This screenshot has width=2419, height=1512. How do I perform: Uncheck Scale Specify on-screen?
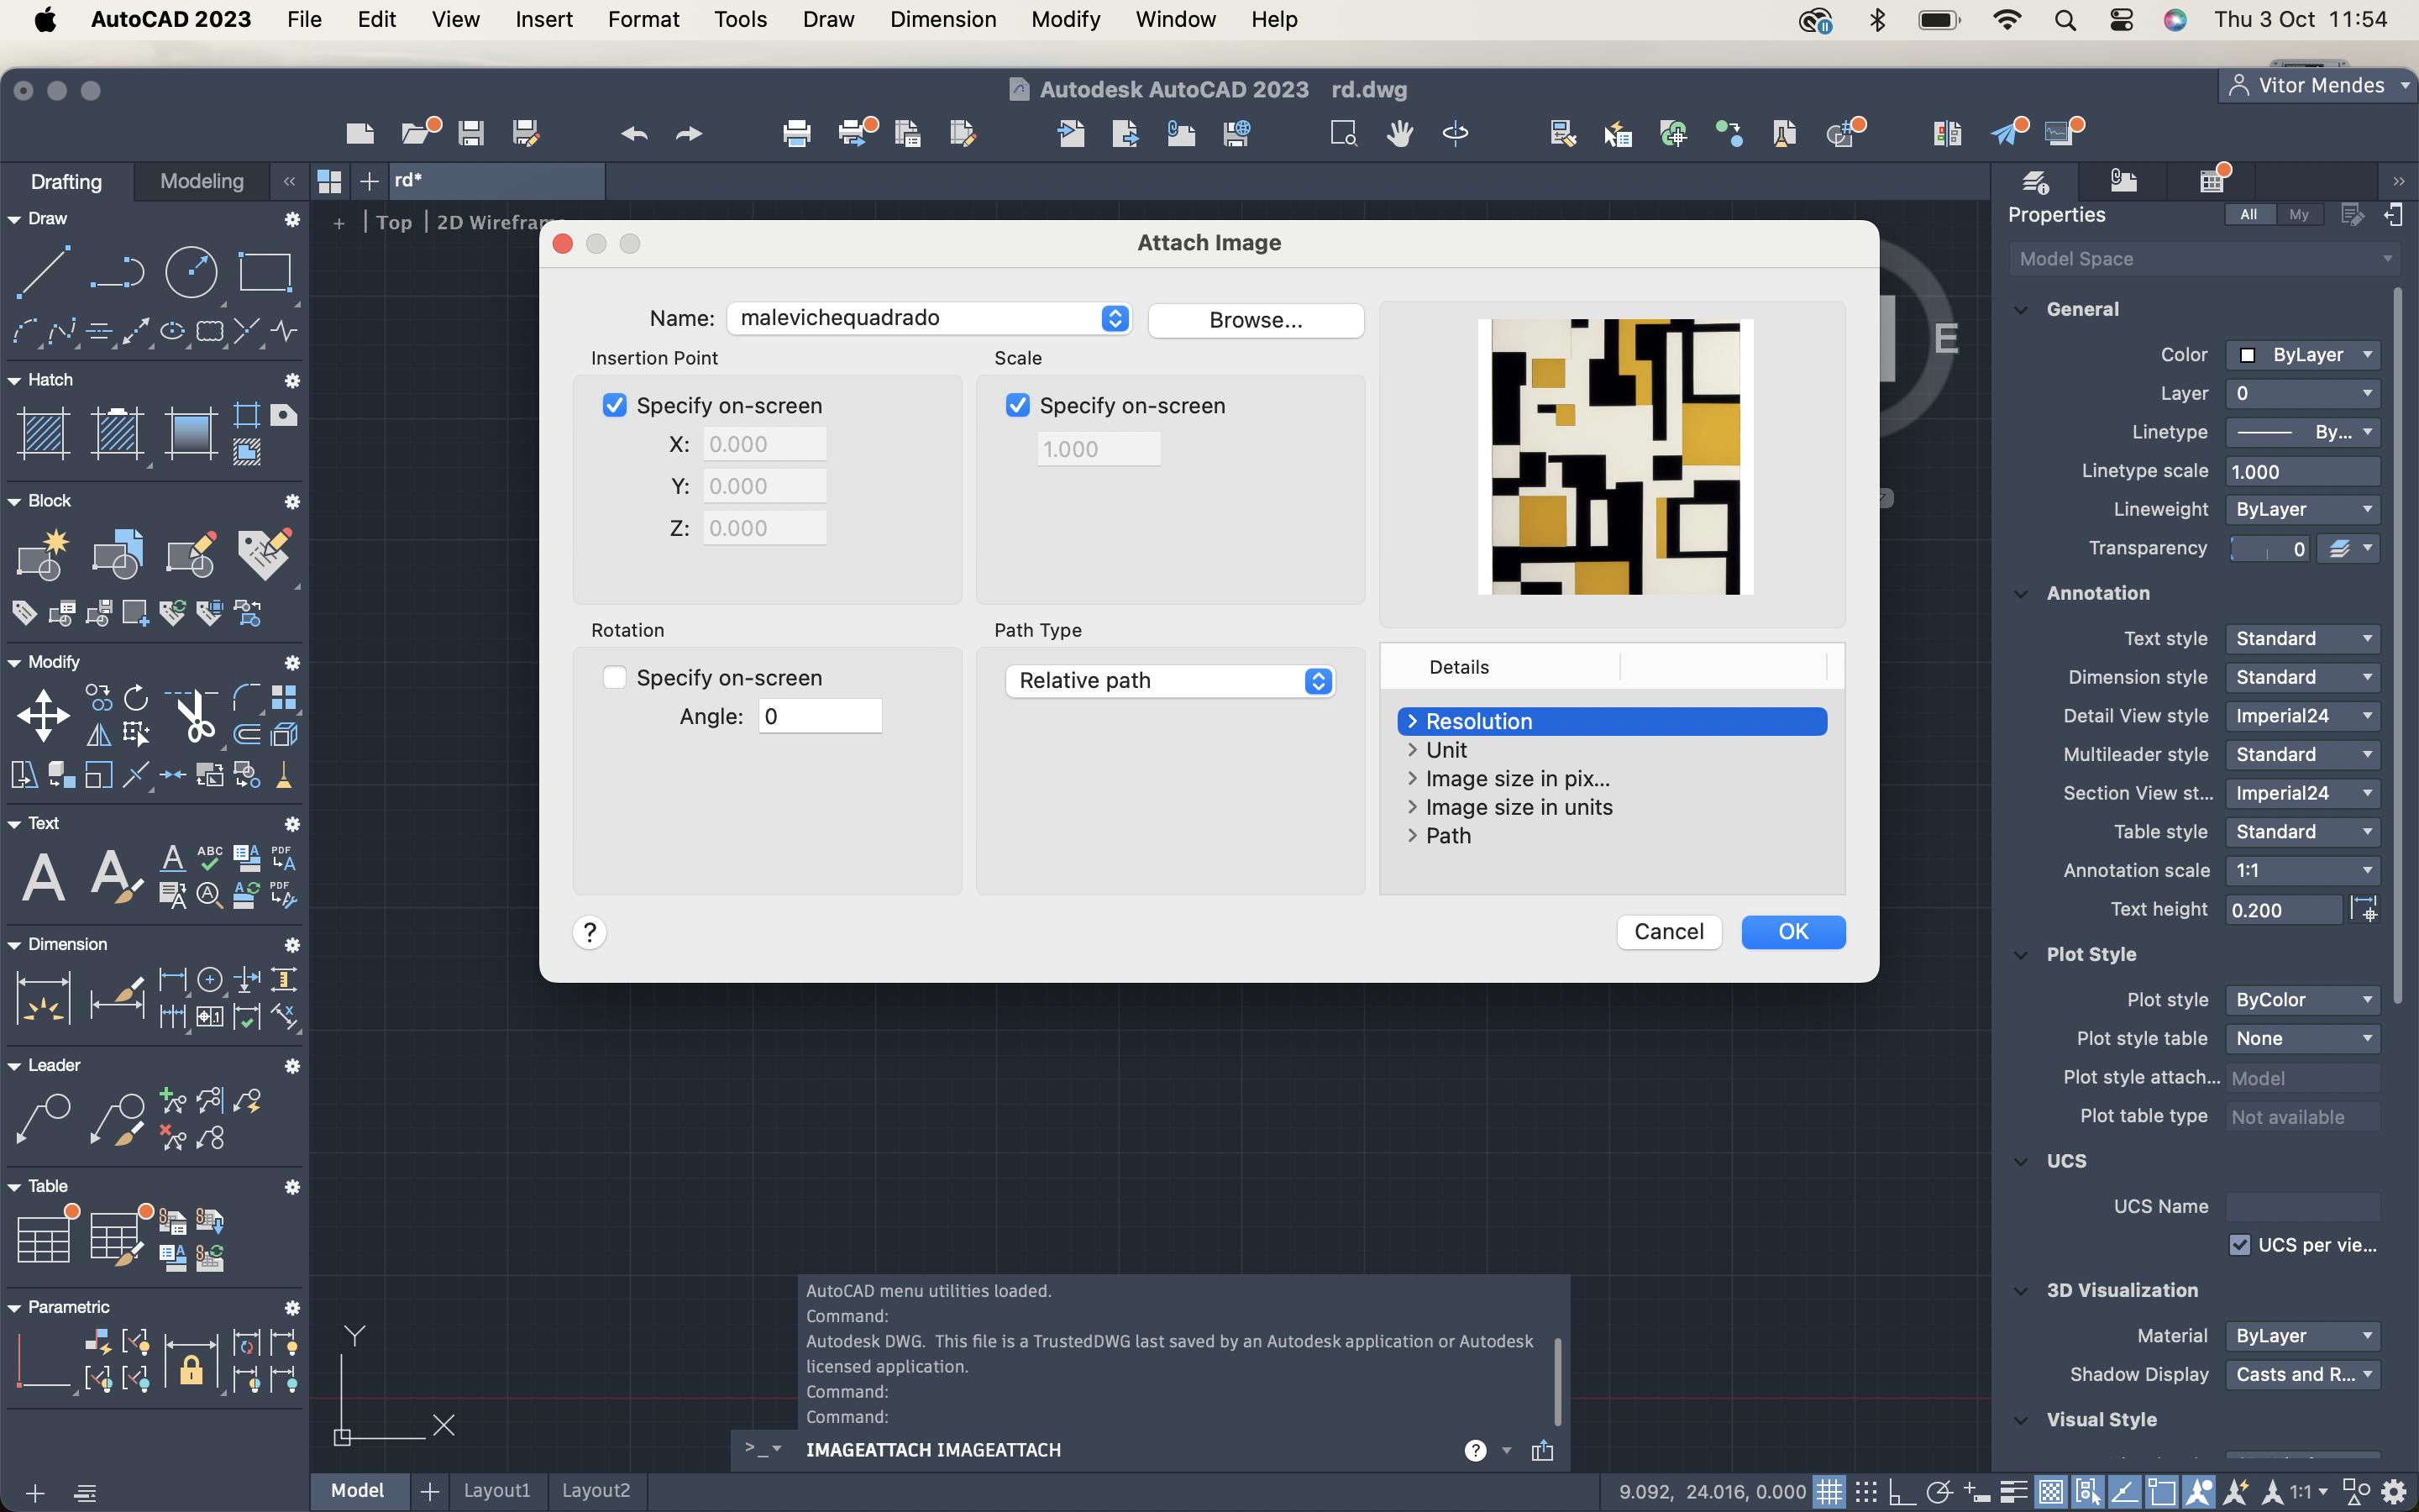(x=1018, y=405)
